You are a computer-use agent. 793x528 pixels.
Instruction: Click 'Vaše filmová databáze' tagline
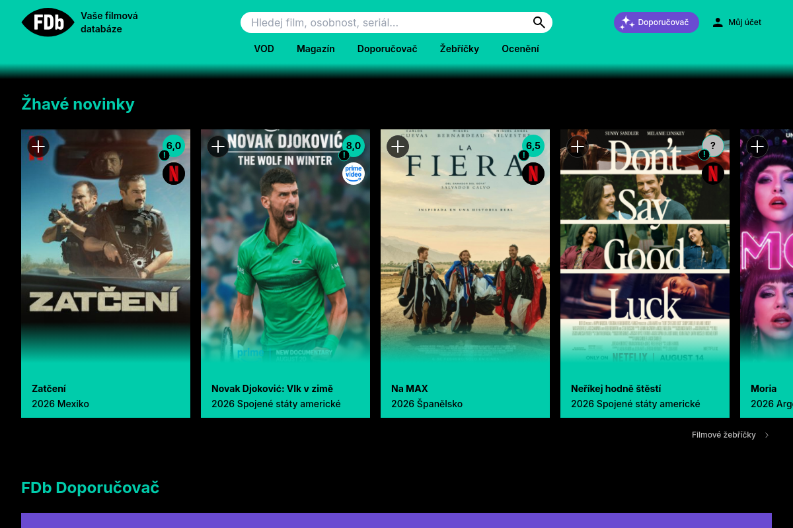coord(110,22)
